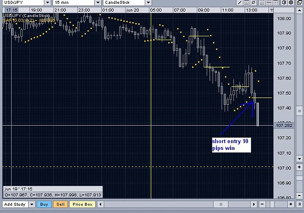Click the 107.50 price axis label
Image resolution: width=304 pixels, height=213 pixels.
point(284,93)
